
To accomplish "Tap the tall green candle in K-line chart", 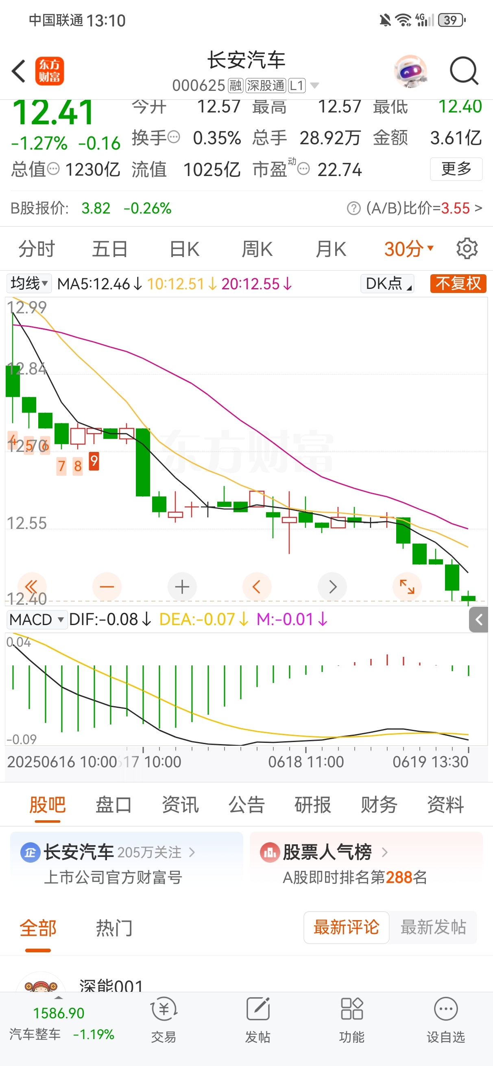I will 143,462.
